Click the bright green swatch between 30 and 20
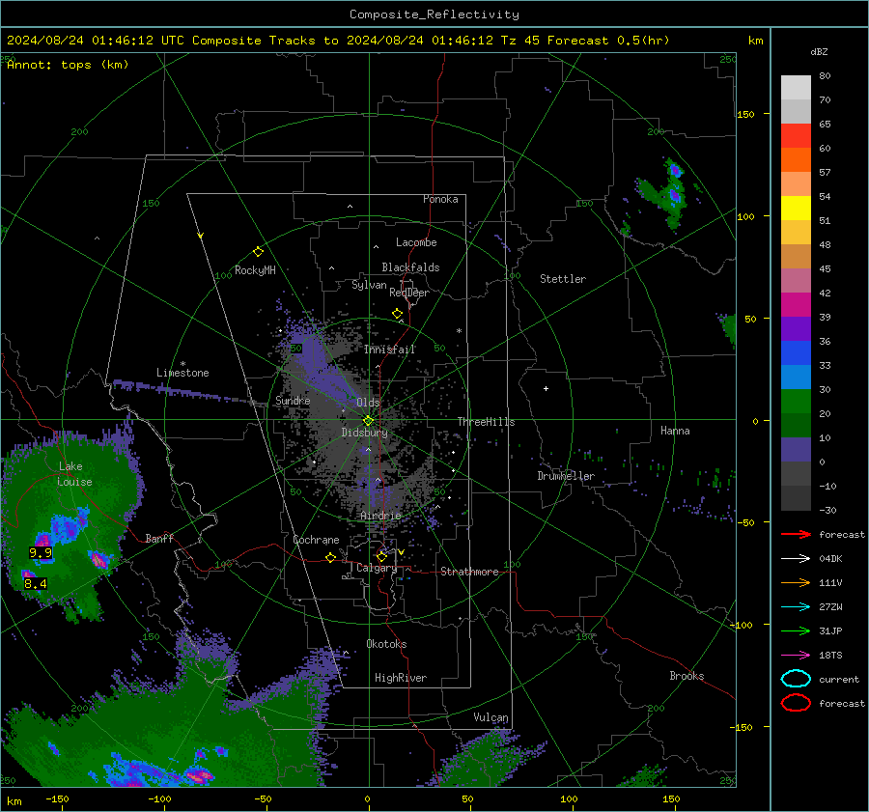The height and width of the screenshot is (812, 869). pos(796,402)
